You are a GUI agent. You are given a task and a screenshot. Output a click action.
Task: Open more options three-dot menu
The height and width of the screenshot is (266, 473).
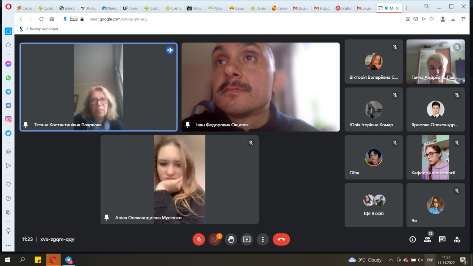coord(263,239)
